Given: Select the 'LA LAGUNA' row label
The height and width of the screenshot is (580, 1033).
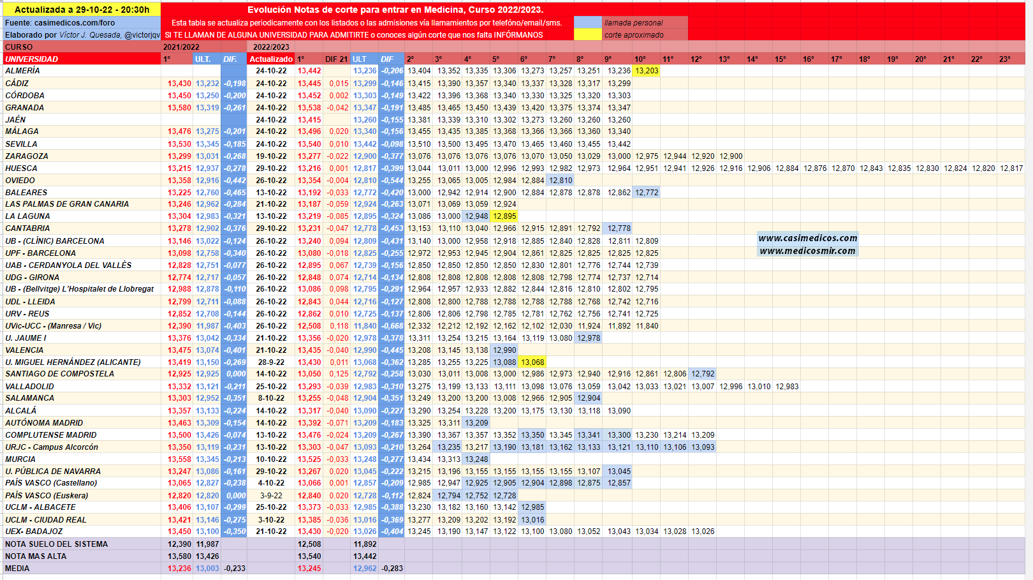Looking at the screenshot, I should tap(82, 216).
